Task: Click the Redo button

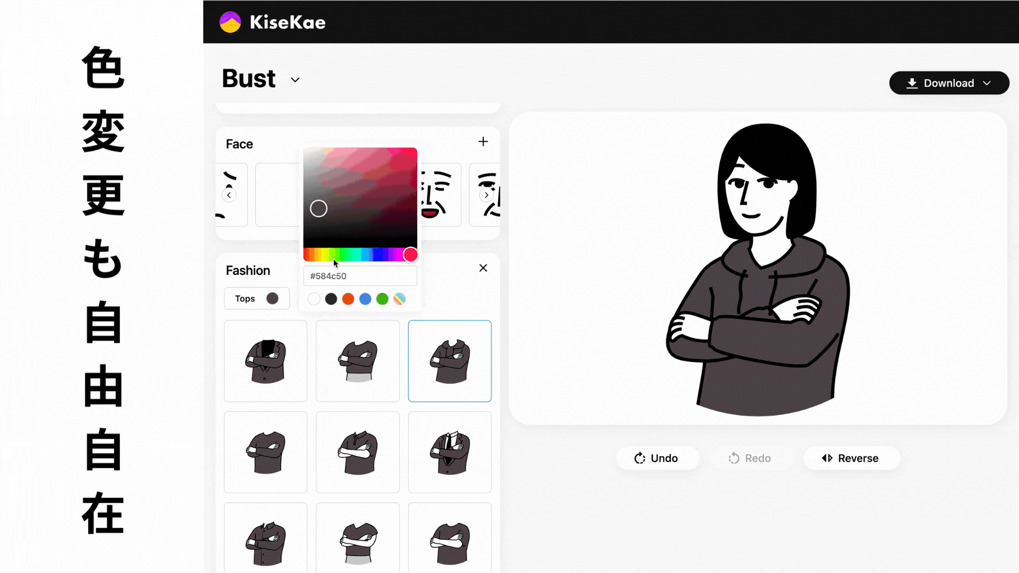Action: click(x=749, y=458)
